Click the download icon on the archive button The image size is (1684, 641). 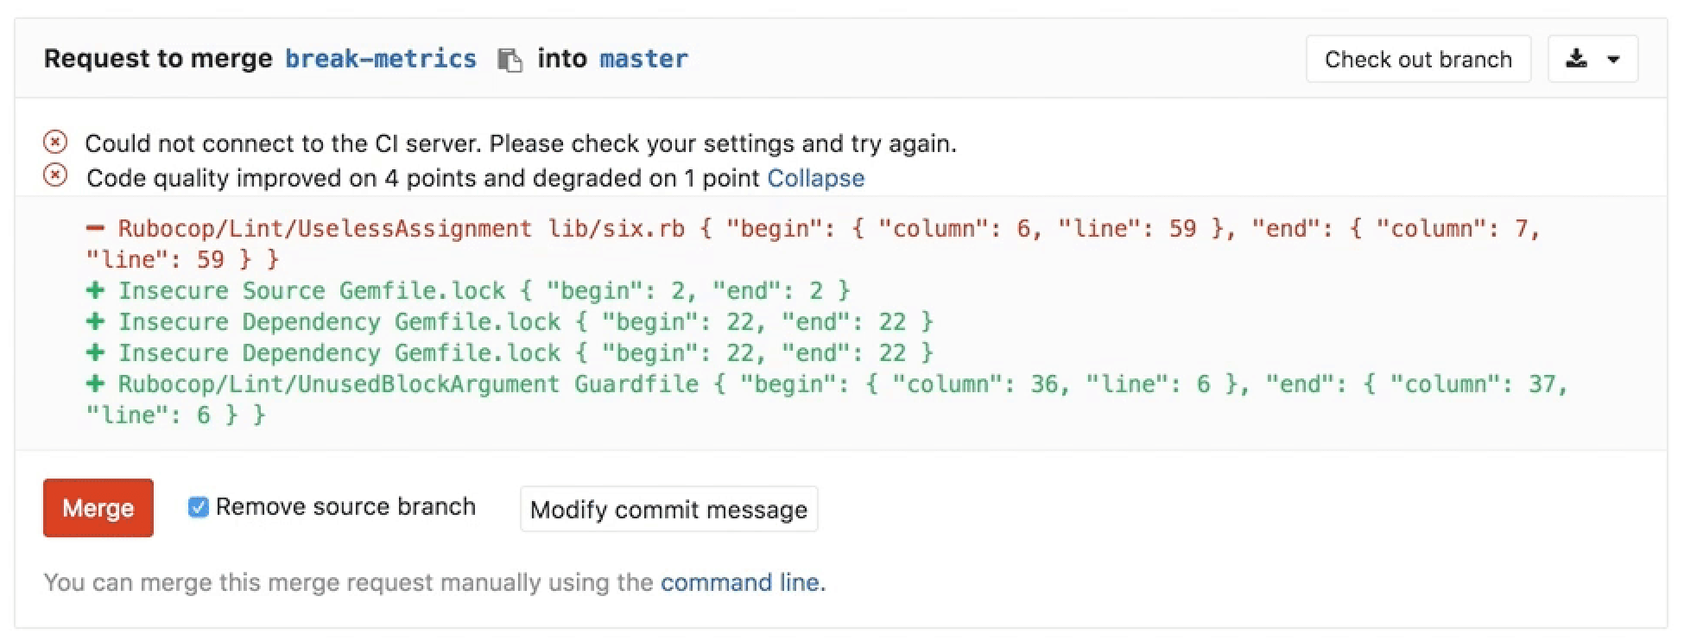[1577, 59]
